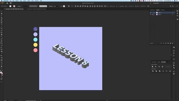The image size is (179, 101).
Task: Open the File menu
Action: (x=10, y=1)
